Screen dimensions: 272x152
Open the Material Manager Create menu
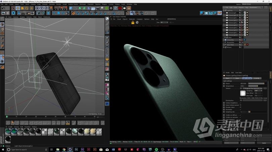(x=10, y=127)
